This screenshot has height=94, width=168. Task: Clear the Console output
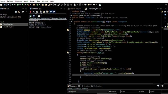[41, 12]
